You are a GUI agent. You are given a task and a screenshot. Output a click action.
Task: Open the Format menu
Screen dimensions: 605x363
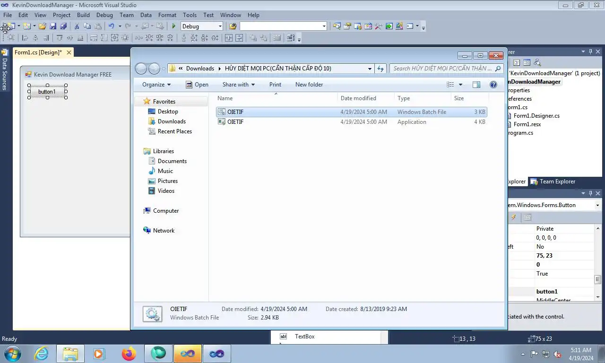coord(167,15)
